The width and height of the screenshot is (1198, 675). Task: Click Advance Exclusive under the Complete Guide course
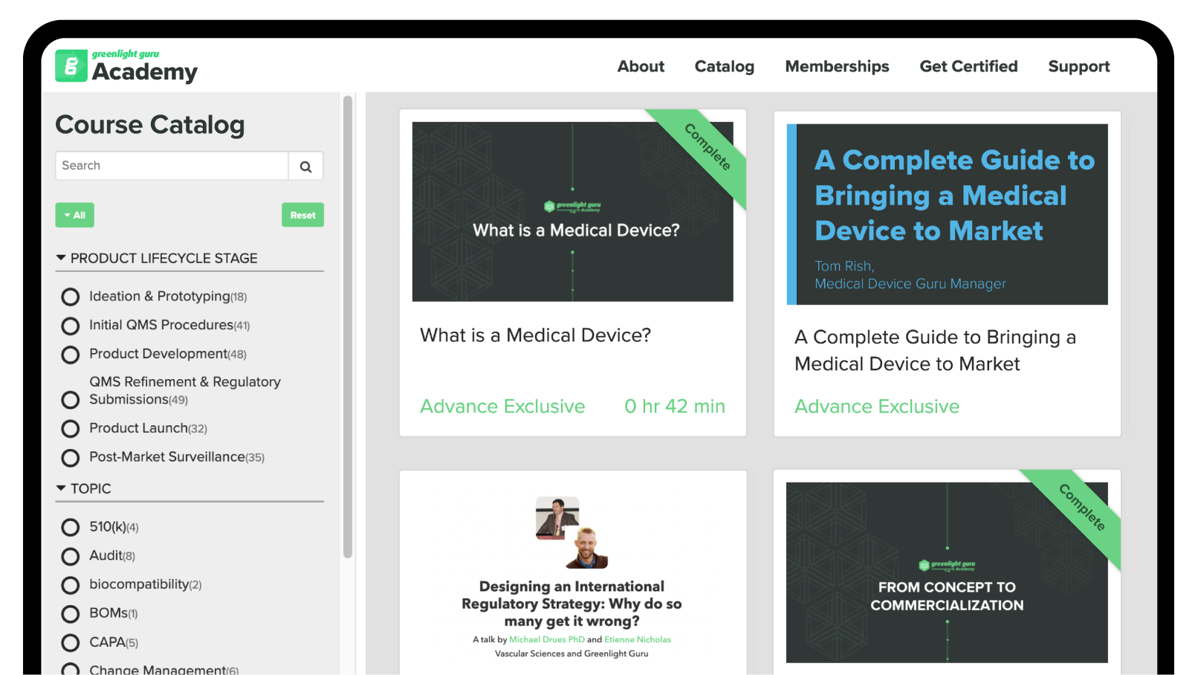click(877, 407)
